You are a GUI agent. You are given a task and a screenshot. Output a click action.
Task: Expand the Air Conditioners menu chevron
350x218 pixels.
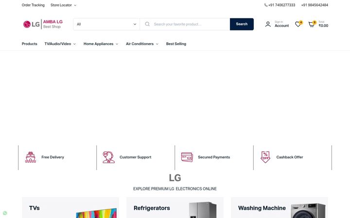(x=157, y=44)
